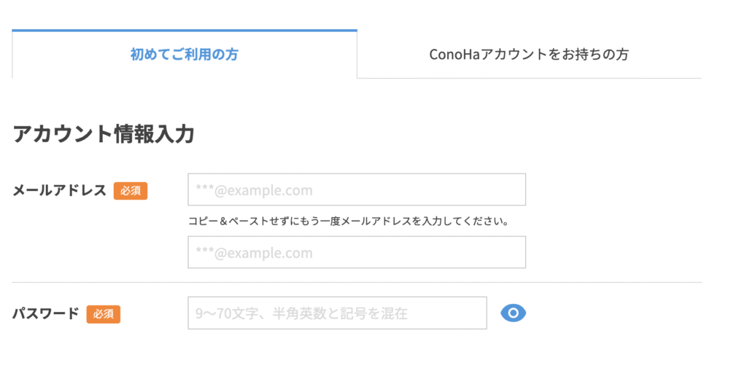The height and width of the screenshot is (376, 747).
Task: Click the メールアドレス field label
Action: coord(59,190)
